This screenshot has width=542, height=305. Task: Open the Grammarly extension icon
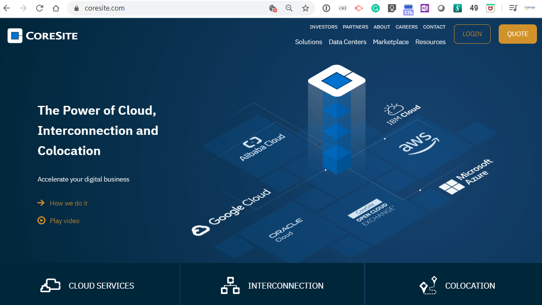click(375, 8)
